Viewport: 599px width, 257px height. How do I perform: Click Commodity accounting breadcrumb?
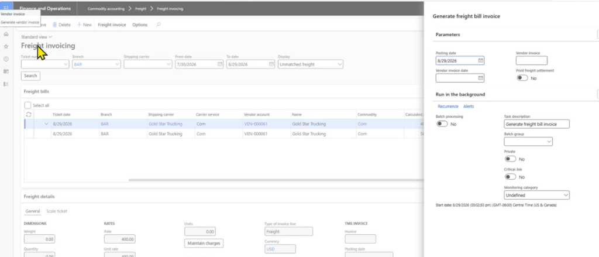coord(106,8)
